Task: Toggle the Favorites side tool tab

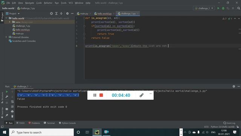Action: (x=2, y=113)
